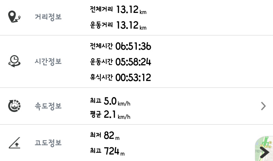Tap the speed info speedometer icon

coord(14,106)
